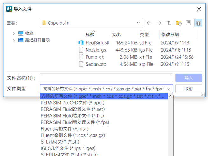Screen dimensions: 208x156
Task: Switch to list view mode
Action: (x=189, y=23)
